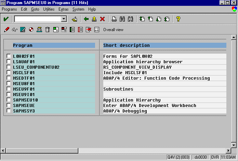Click inside the command input field
This screenshot has height=161, width=238.
point(37,19)
